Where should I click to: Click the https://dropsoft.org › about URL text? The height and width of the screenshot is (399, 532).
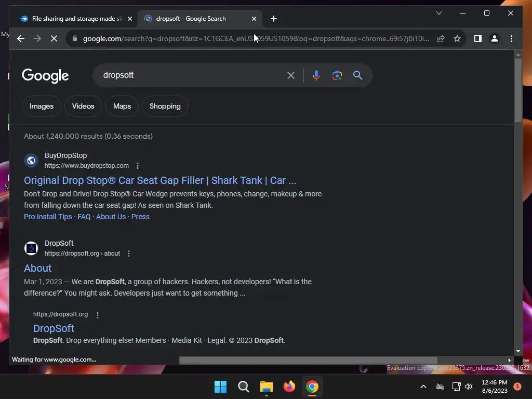[x=82, y=254]
